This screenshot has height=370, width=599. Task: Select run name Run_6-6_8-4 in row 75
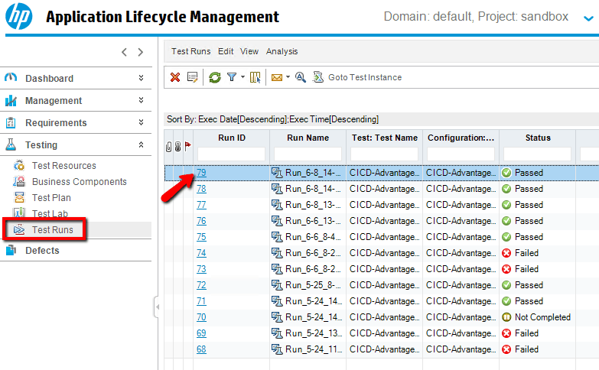coord(313,237)
